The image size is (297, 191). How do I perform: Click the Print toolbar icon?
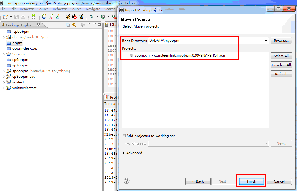pyautogui.click(x=23, y=17)
